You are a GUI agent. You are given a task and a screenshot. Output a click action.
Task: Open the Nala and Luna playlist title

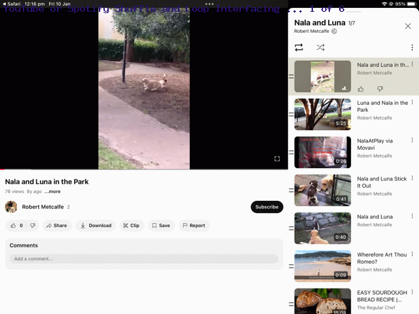coord(319,23)
